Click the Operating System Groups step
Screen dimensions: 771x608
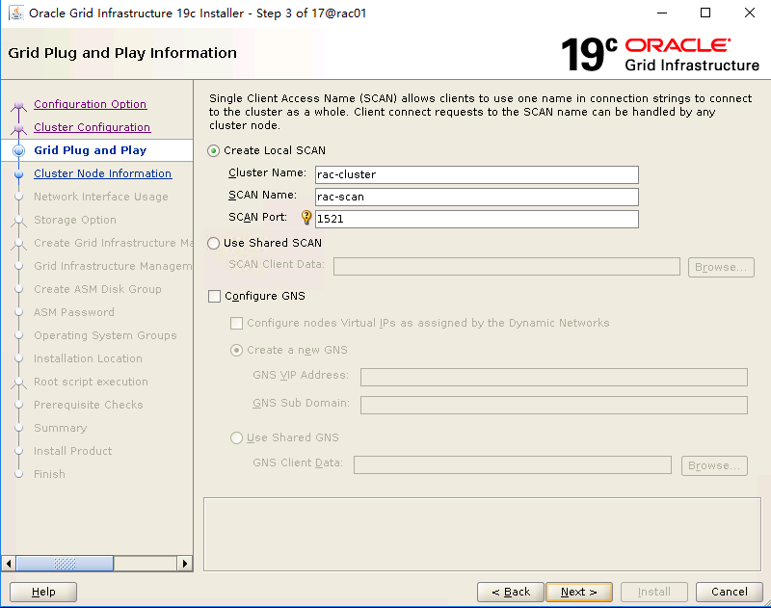point(105,335)
